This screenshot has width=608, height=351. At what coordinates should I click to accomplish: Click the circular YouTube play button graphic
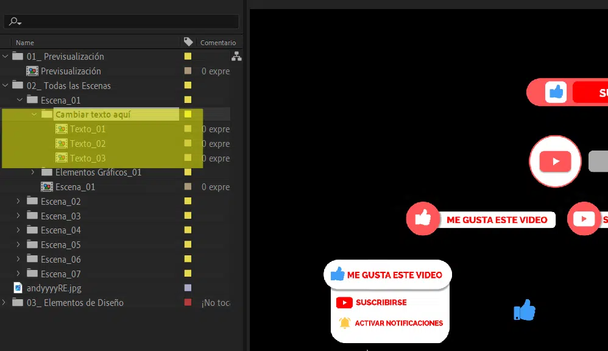coord(555,161)
